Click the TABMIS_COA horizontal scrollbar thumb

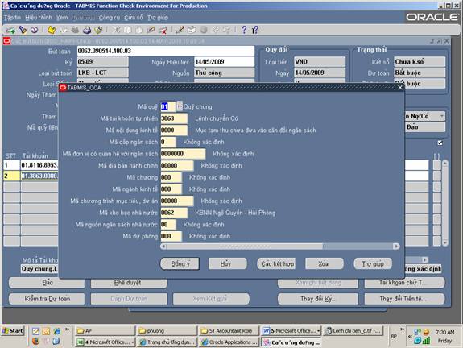[245, 246]
